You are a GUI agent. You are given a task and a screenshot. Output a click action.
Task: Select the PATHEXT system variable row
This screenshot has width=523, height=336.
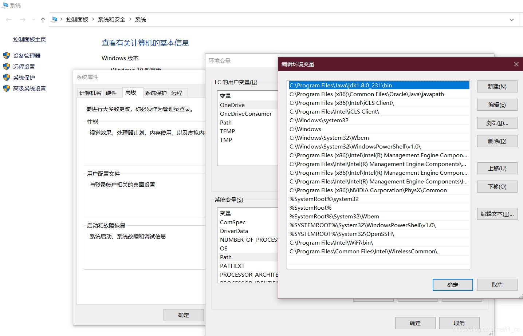(x=248, y=266)
